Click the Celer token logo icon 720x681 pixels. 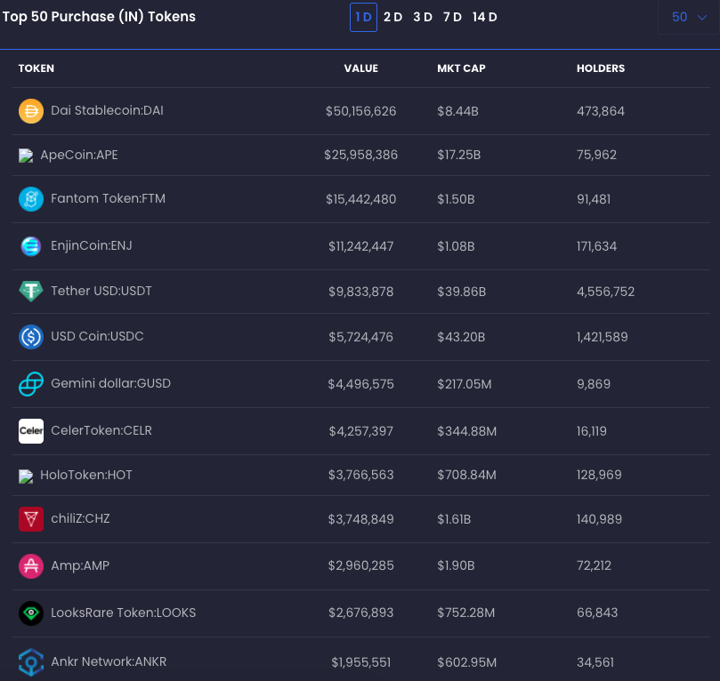click(x=31, y=431)
